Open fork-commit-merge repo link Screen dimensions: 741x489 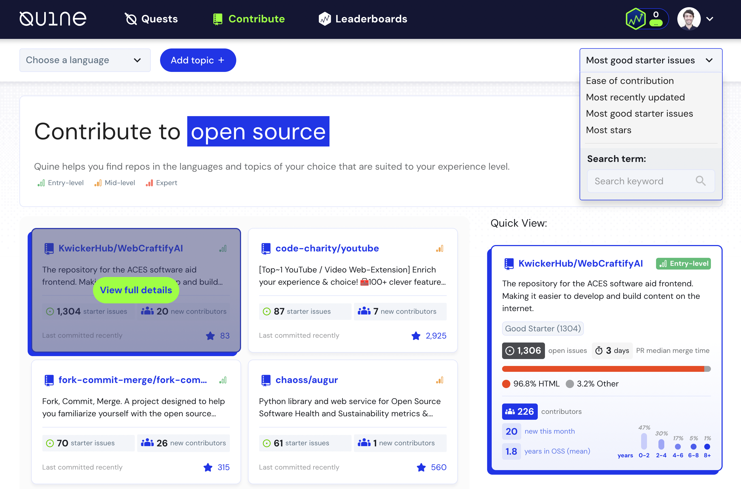(133, 380)
